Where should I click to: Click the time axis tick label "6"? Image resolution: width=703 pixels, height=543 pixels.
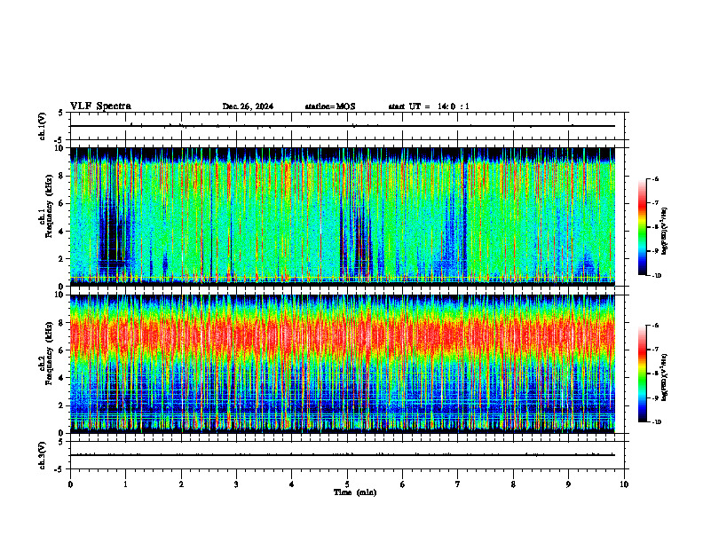403,484
